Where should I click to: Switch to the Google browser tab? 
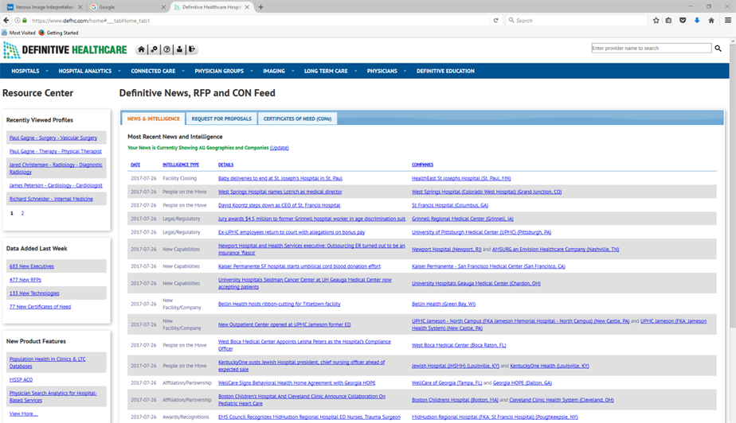pos(127,7)
